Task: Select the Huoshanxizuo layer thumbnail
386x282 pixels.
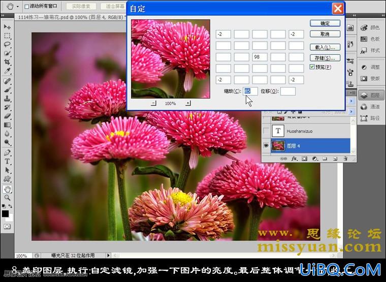Action: point(278,131)
